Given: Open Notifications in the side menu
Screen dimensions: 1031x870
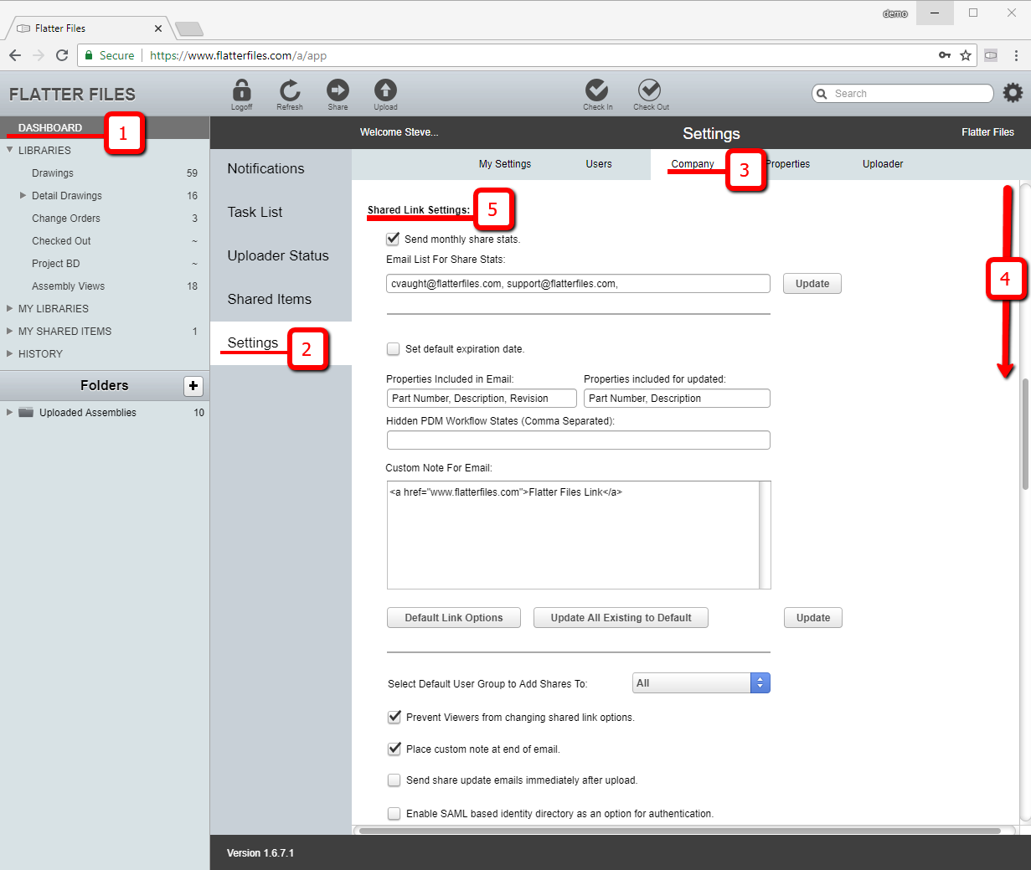Looking at the screenshot, I should pyautogui.click(x=265, y=168).
